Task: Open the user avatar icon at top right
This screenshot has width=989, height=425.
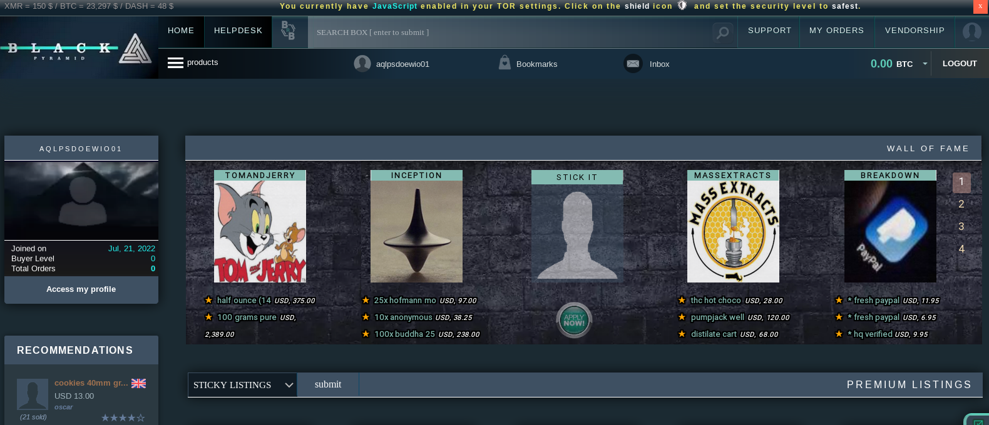Action: pos(971,31)
